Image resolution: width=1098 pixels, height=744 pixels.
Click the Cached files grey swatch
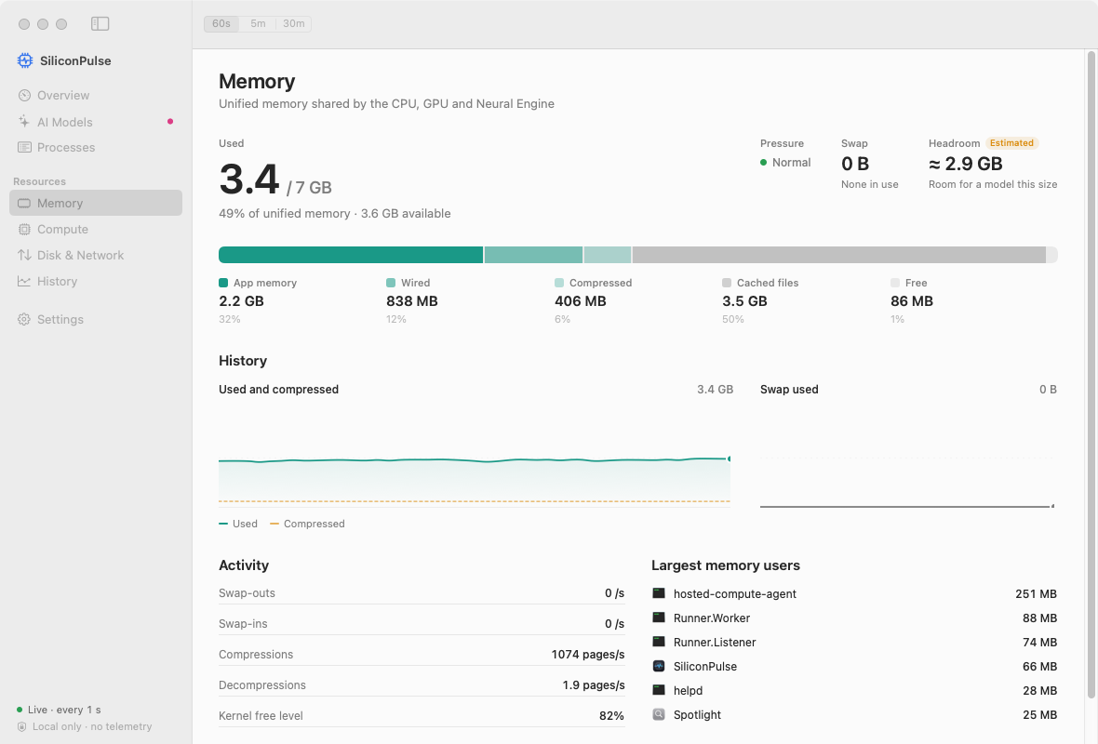click(x=727, y=283)
